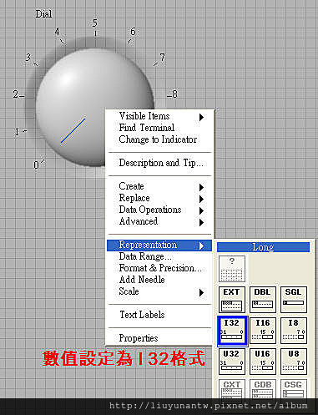318x415 pixels.
Task: Click scale marker 2 on the dial
Action: 16,94
